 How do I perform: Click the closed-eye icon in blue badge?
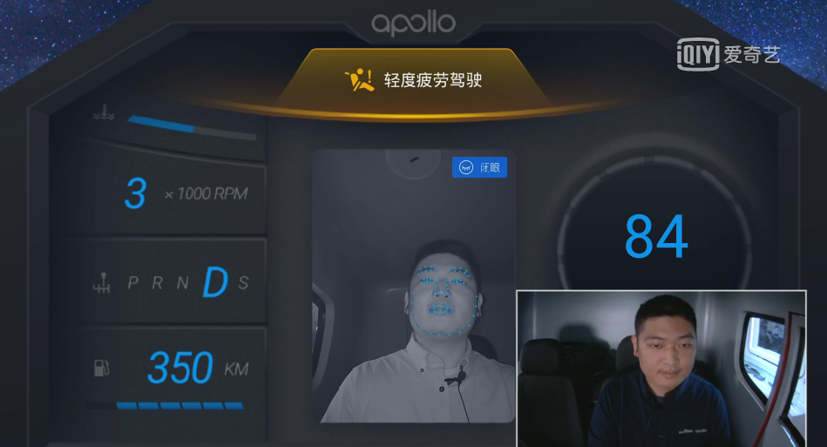466,167
